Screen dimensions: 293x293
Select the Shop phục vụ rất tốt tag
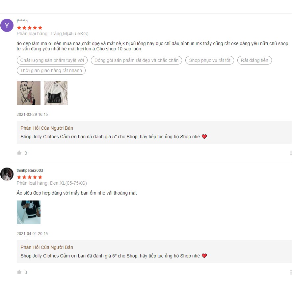[210, 60]
